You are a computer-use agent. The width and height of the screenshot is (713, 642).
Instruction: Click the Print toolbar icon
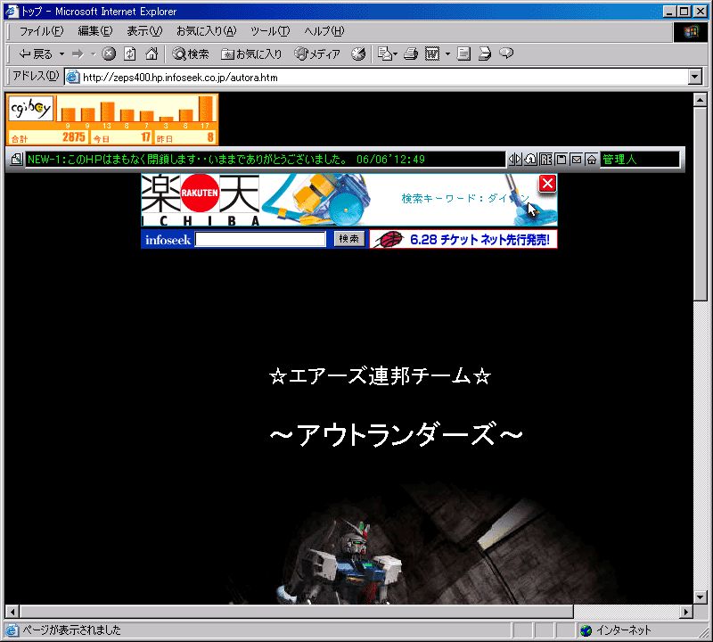click(x=411, y=54)
